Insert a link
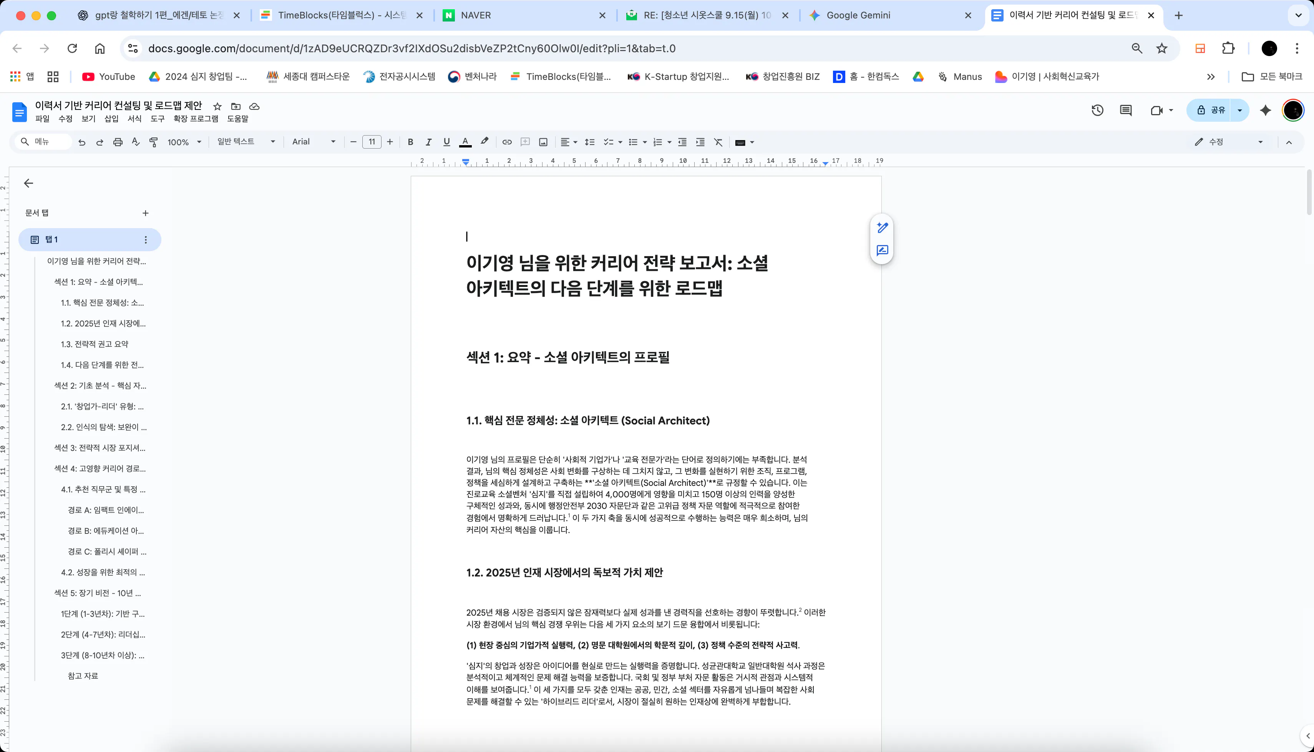Image resolution: width=1314 pixels, height=752 pixels. pos(507,142)
